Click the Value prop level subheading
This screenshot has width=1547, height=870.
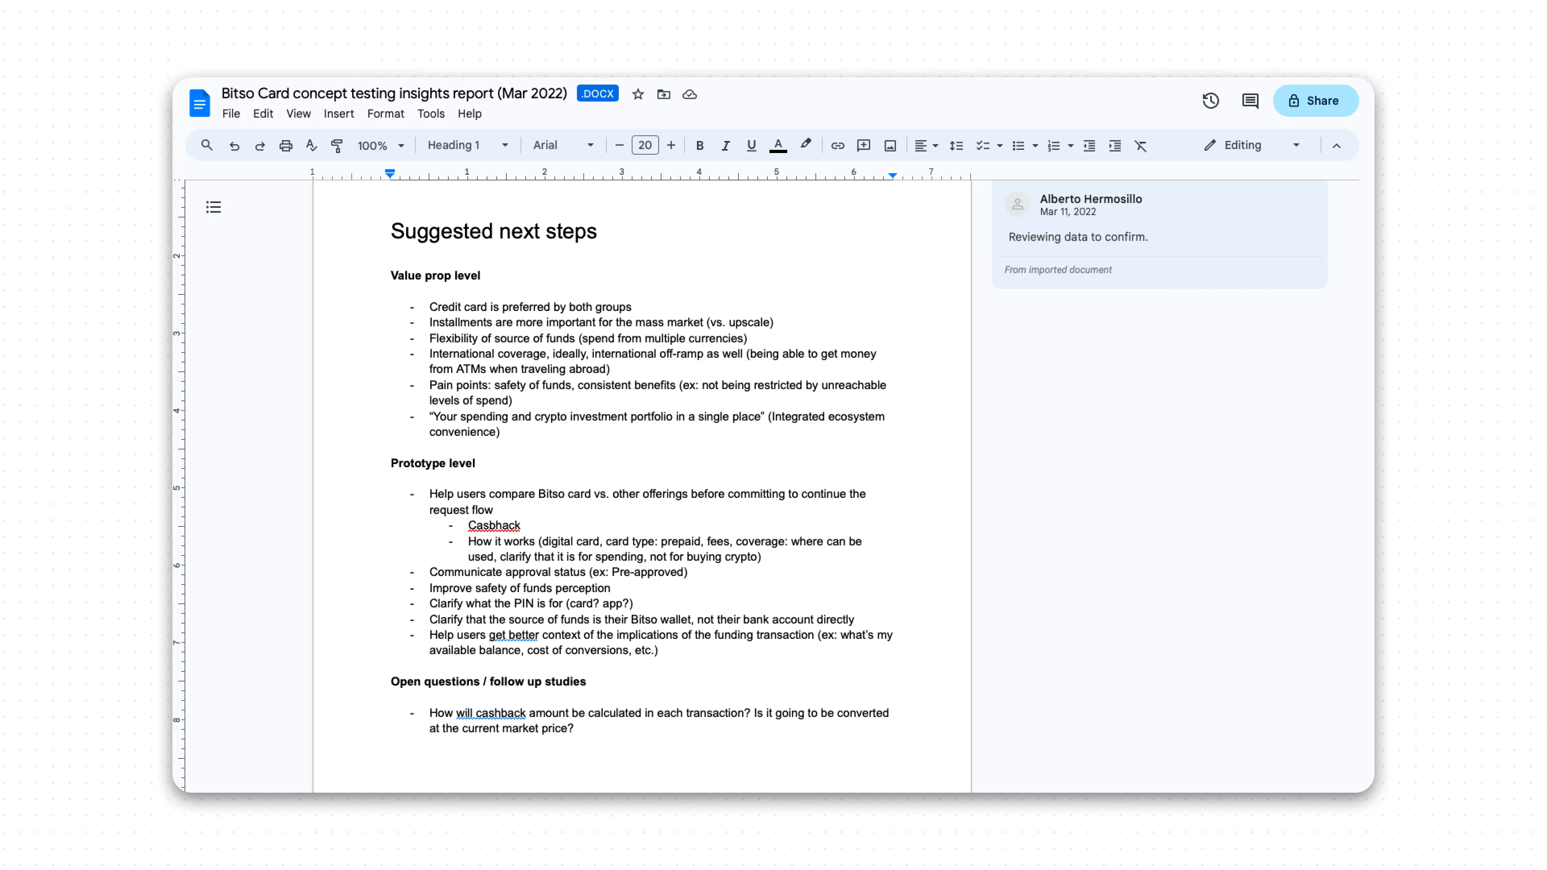435,275
